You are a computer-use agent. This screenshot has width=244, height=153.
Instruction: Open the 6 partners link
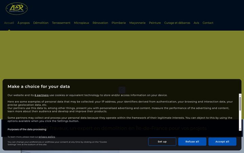point(42,95)
